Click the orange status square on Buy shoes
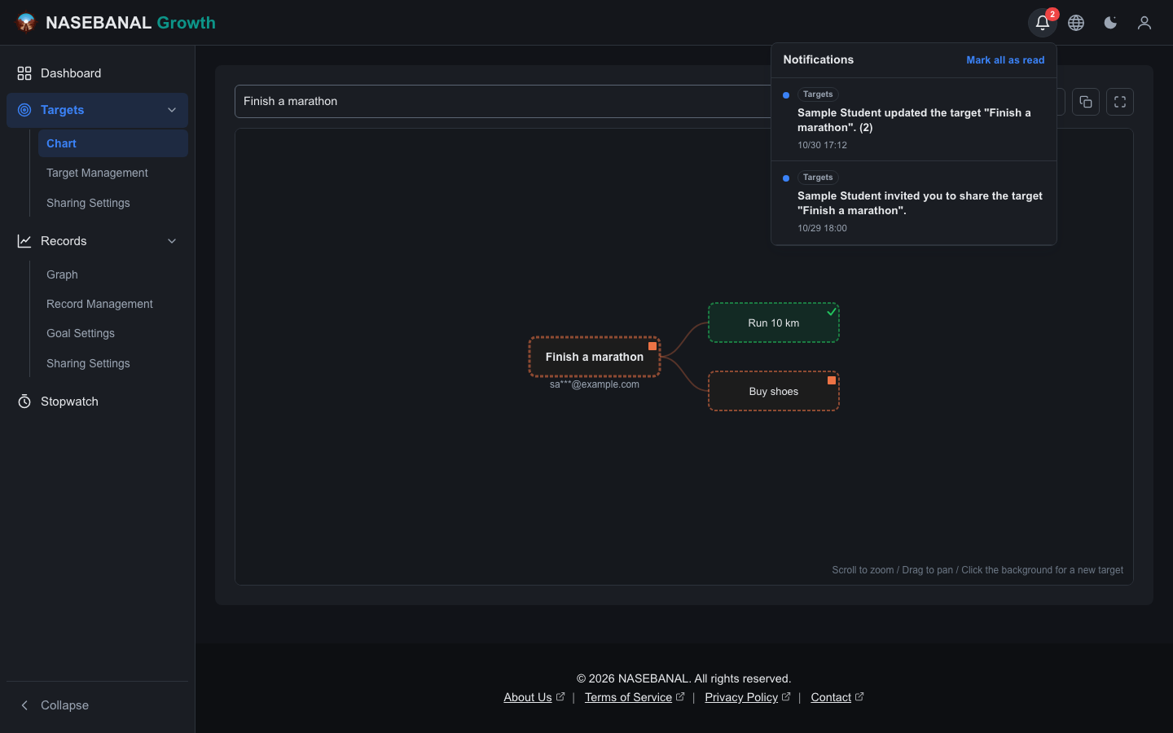This screenshot has height=733, width=1173. coord(832,380)
